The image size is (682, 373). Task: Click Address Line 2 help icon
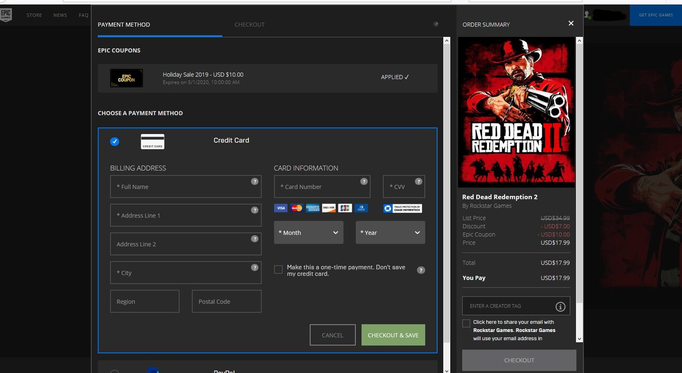tap(255, 239)
